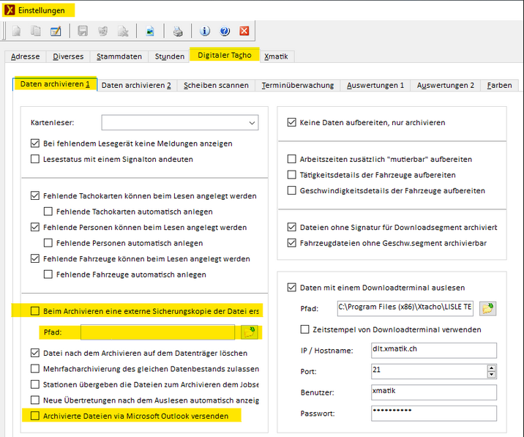524x437 pixels.
Task: Enable Lesestatus mit einem Signalton andeuten
Action: click(x=35, y=159)
